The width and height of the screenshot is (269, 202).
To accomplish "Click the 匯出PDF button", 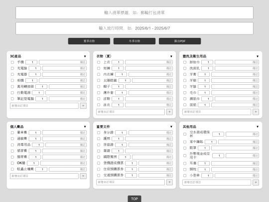I will (180, 41).
